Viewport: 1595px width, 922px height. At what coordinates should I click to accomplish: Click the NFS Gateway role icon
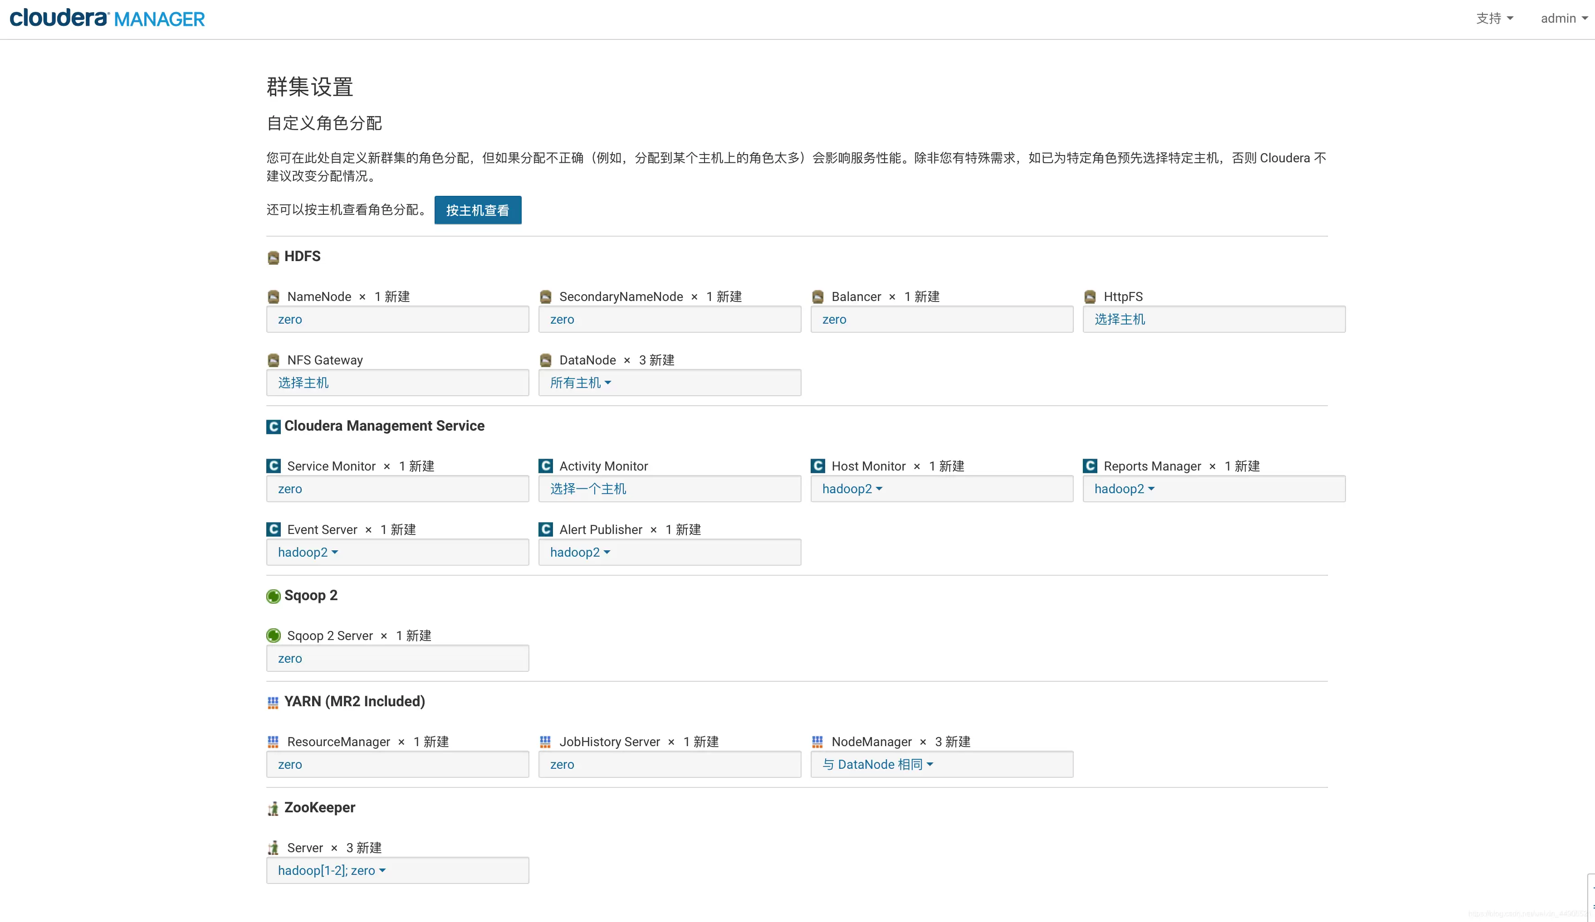(274, 360)
